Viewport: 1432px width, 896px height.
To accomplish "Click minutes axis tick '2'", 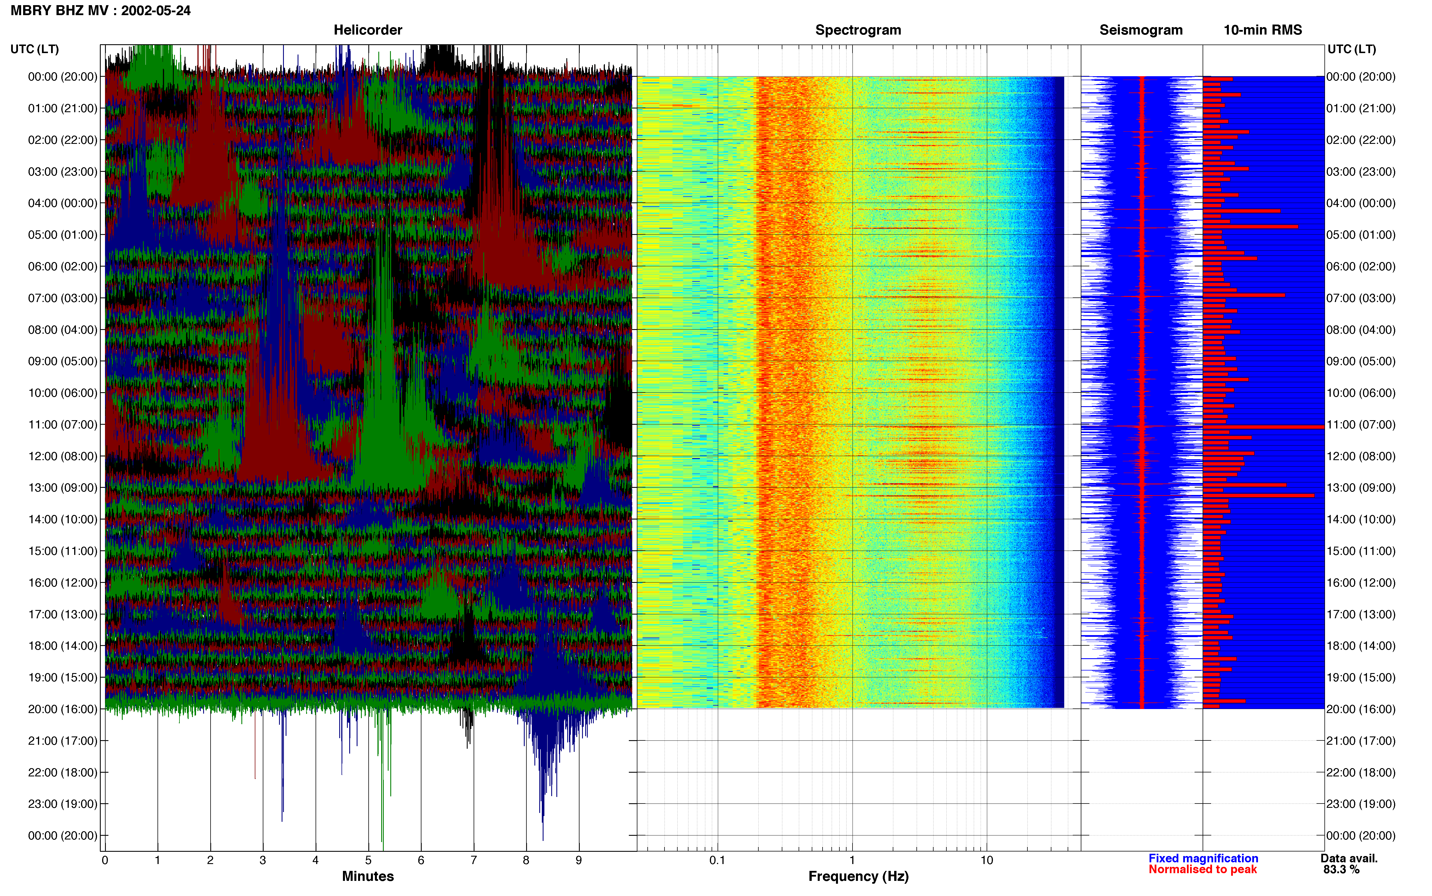I will pos(210,860).
